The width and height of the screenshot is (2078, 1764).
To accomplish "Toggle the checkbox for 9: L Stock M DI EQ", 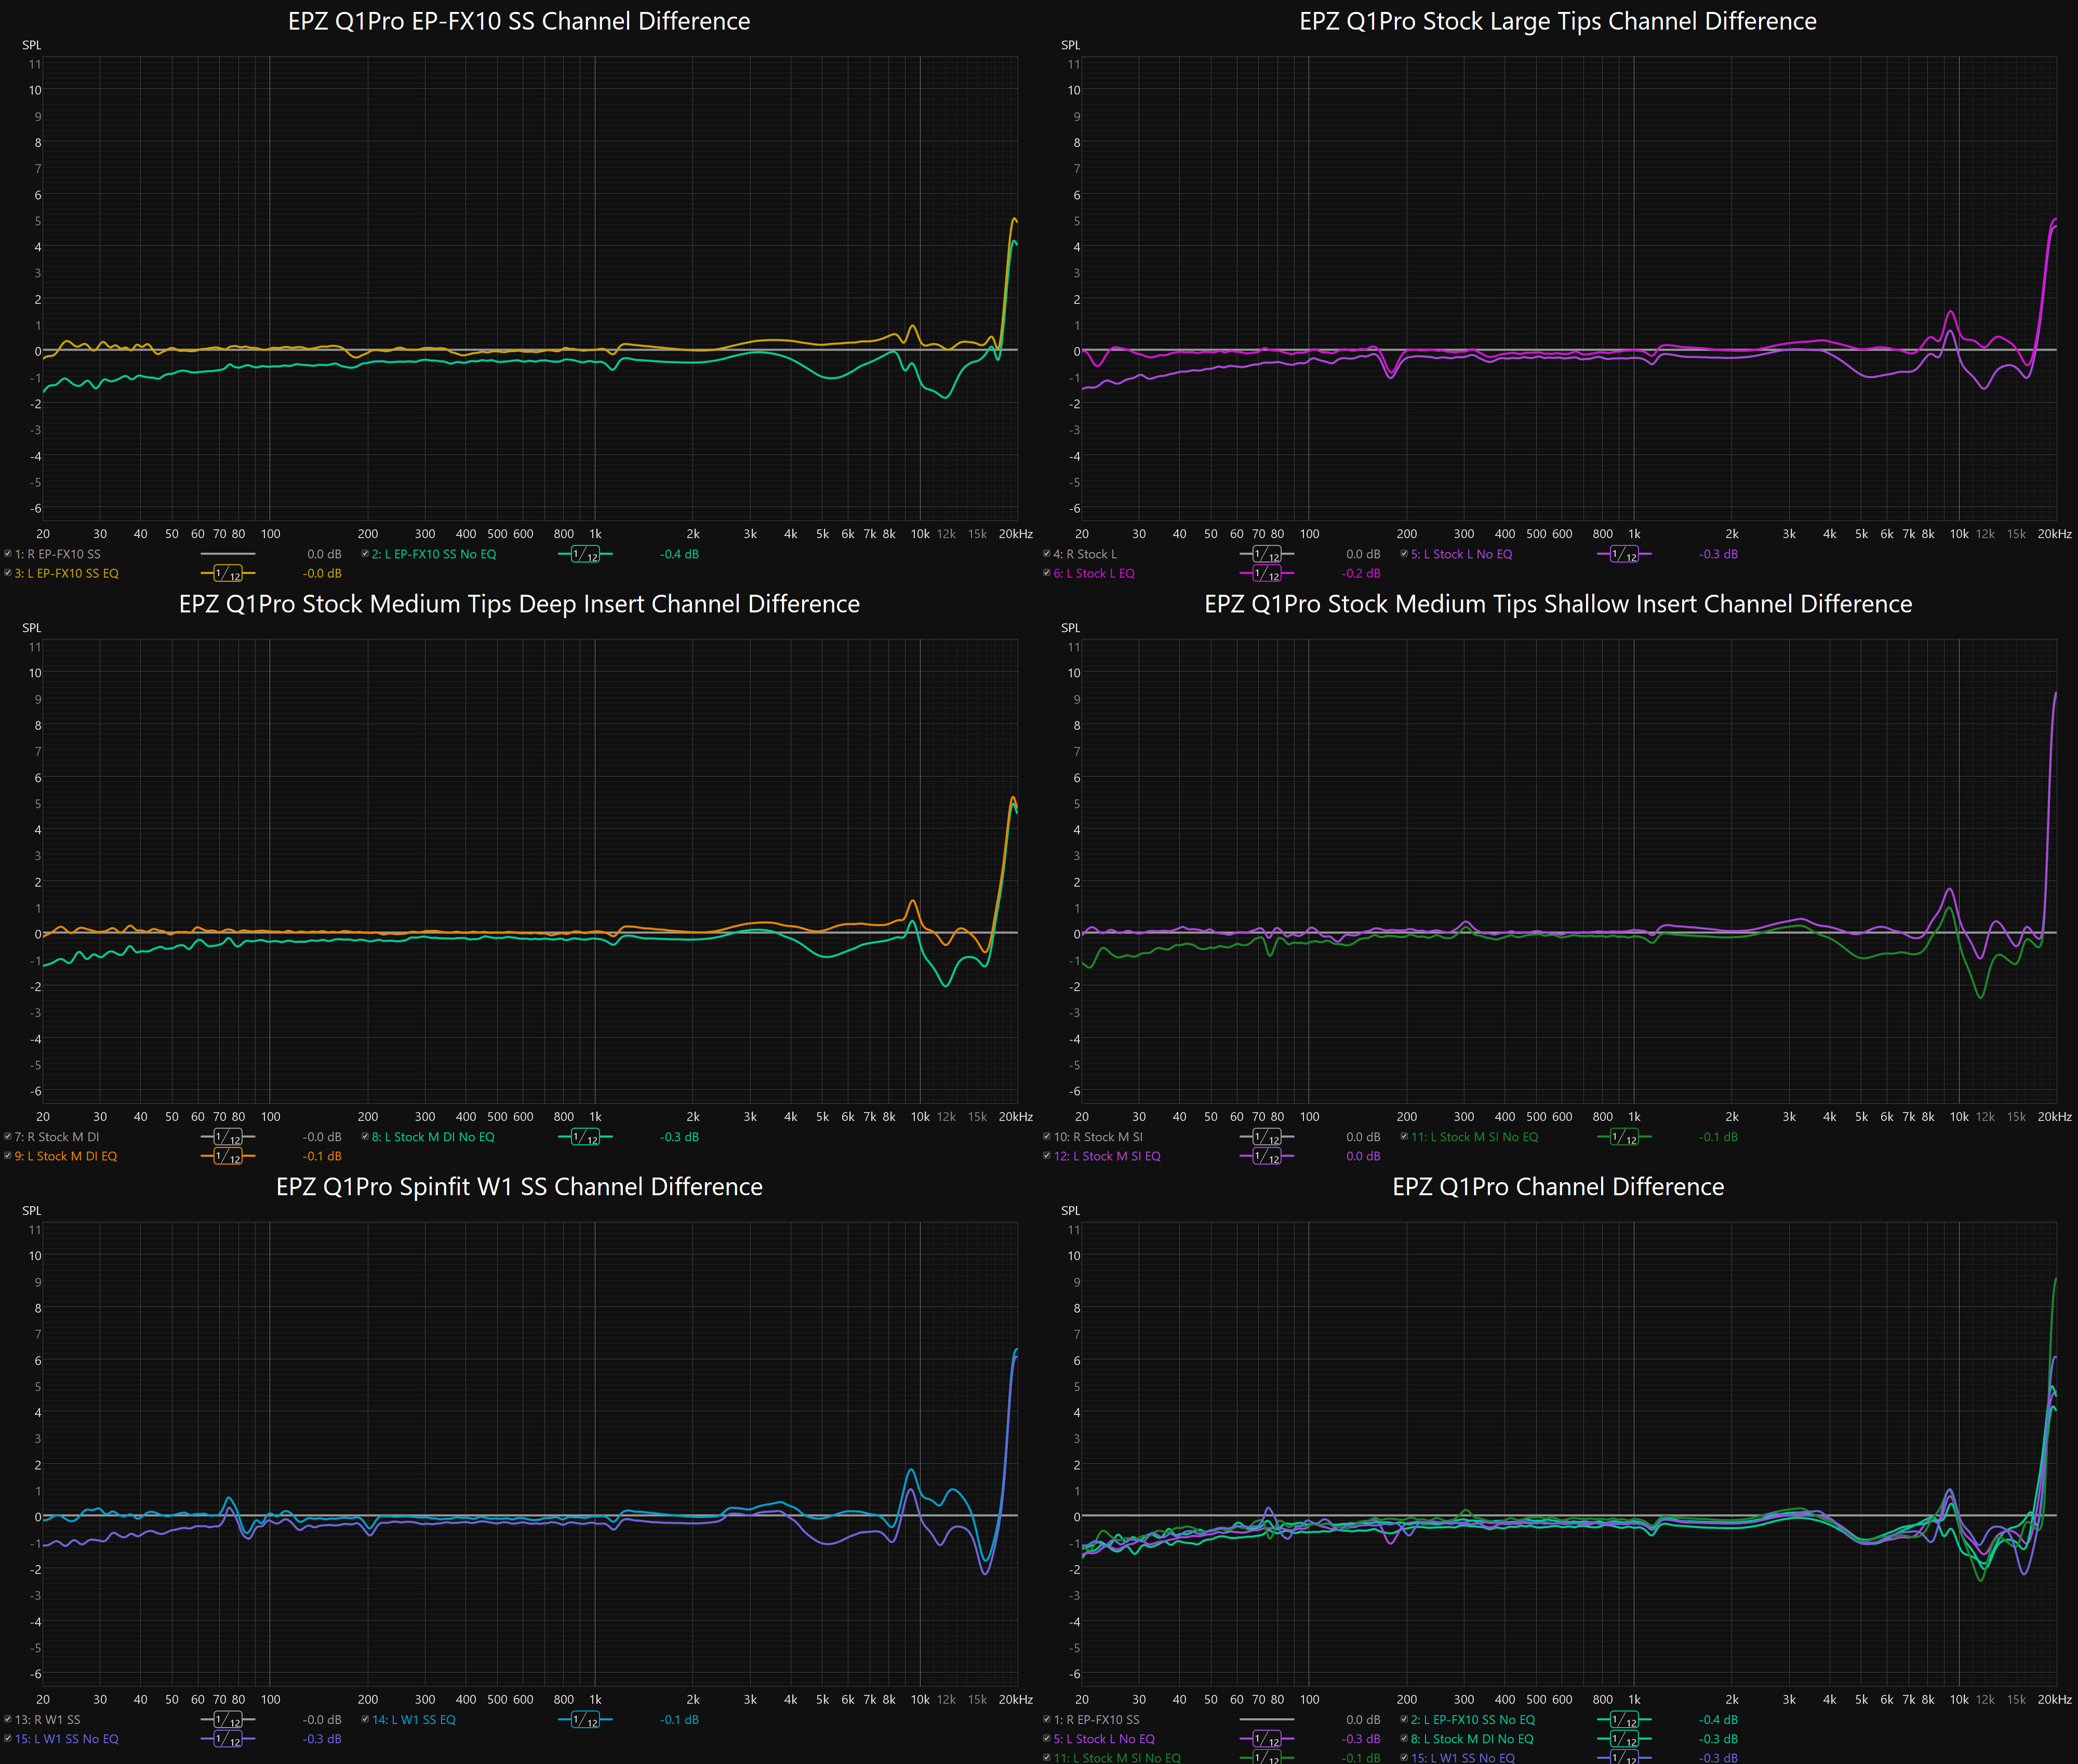I will click(8, 1155).
